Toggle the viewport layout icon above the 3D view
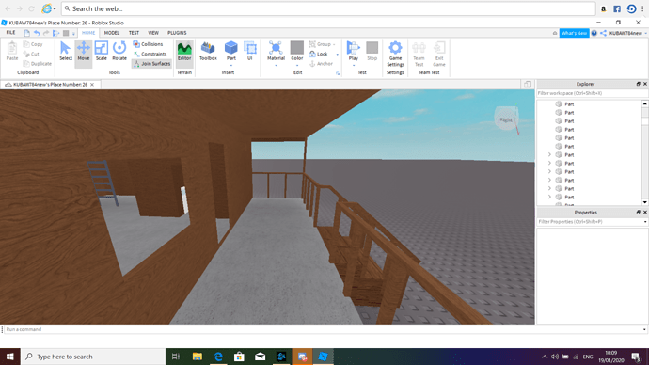The width and height of the screenshot is (649, 365). point(528,85)
